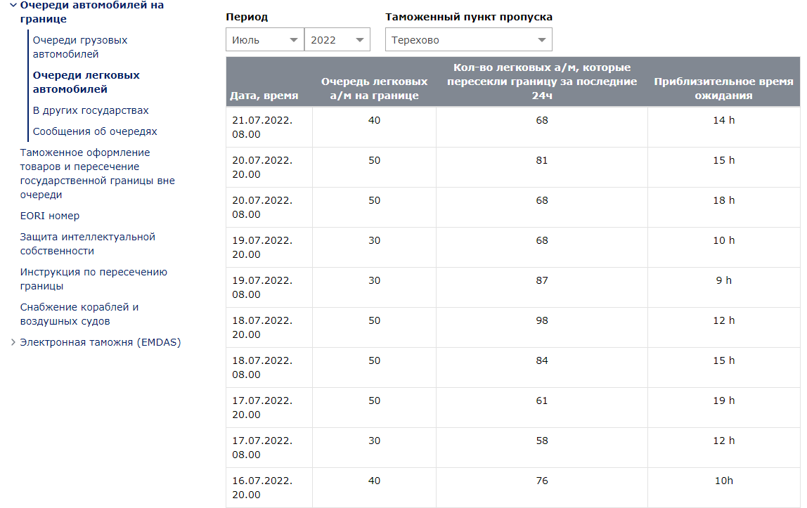Viewport: 807px width, 508px height.
Task: Click the Очередь легковых а/м column header
Action: (x=374, y=89)
